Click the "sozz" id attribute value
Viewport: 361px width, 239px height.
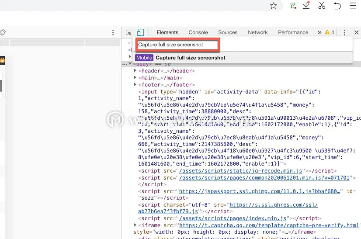147,198
